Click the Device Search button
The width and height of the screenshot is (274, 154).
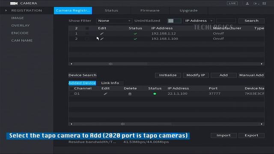point(82,75)
